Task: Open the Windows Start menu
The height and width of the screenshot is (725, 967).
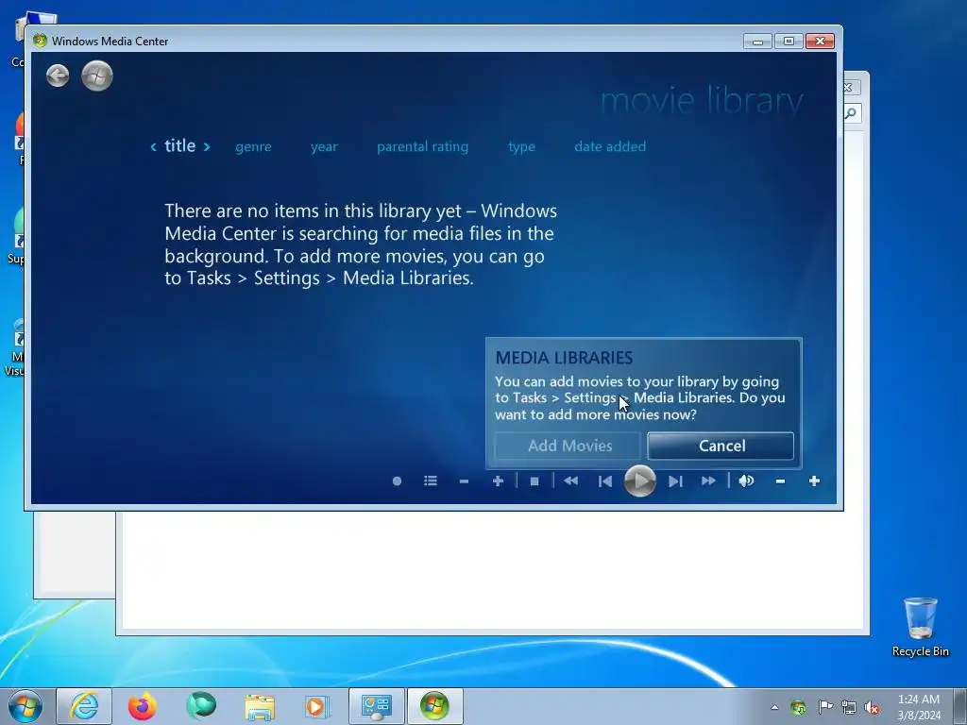Action: coord(25,706)
